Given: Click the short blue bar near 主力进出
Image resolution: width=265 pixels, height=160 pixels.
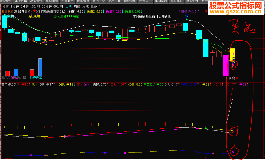Looking at the screenshot, I should point(16,72).
